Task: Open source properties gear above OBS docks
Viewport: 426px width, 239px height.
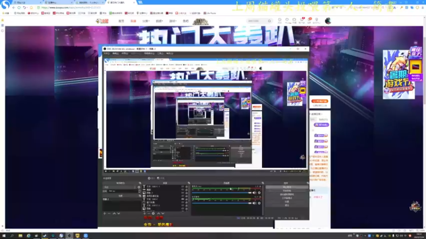Action: (x=151, y=178)
